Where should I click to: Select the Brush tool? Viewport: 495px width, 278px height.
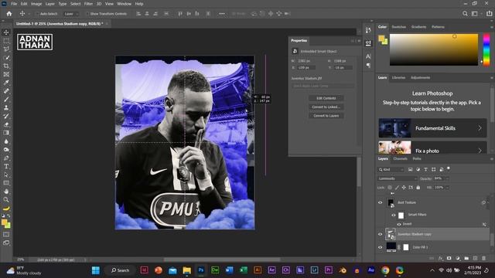click(6, 100)
